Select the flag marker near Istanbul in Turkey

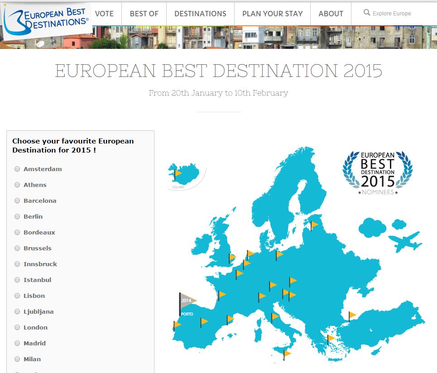pyautogui.click(x=352, y=315)
